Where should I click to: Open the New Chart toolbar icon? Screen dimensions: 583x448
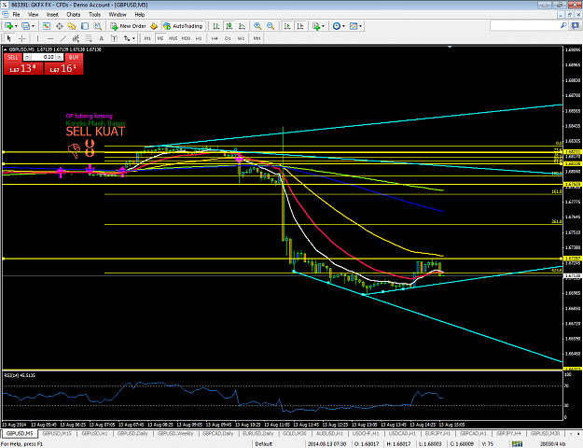(8, 26)
